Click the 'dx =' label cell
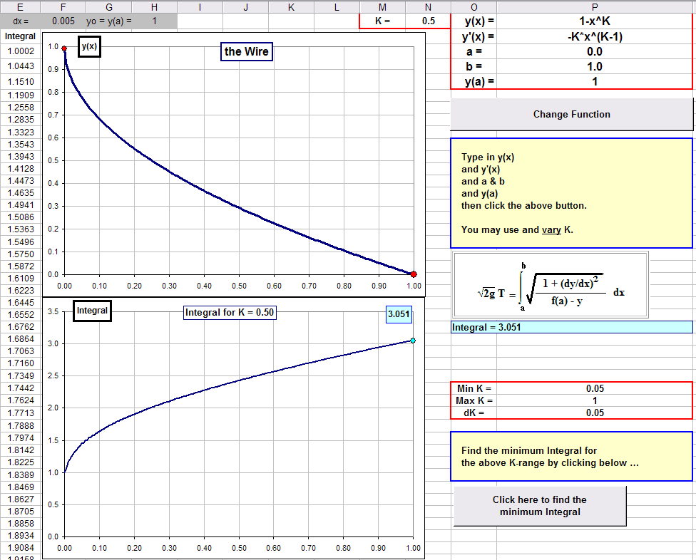Viewport: 696px width, 560px height. [x=21, y=21]
